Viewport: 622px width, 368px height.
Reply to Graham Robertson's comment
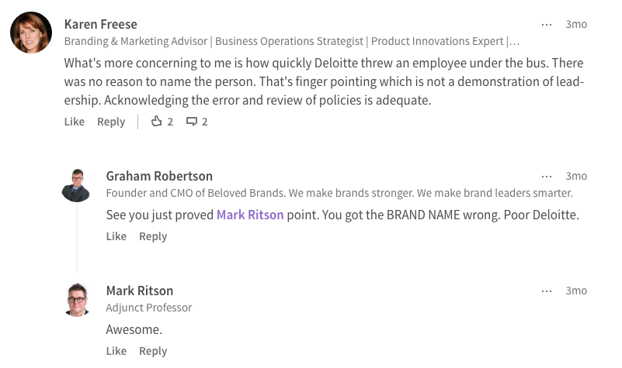(x=153, y=236)
